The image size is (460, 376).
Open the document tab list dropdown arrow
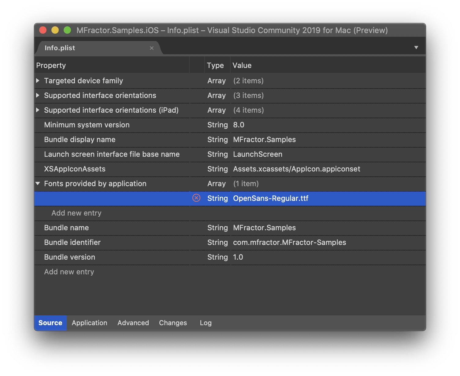point(416,47)
